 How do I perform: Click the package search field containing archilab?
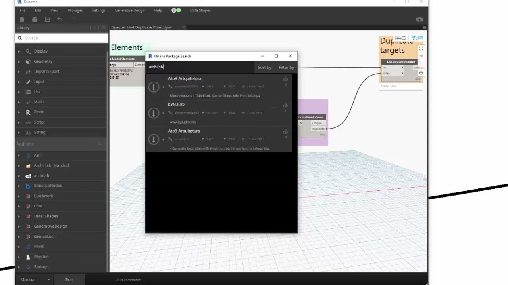point(200,67)
